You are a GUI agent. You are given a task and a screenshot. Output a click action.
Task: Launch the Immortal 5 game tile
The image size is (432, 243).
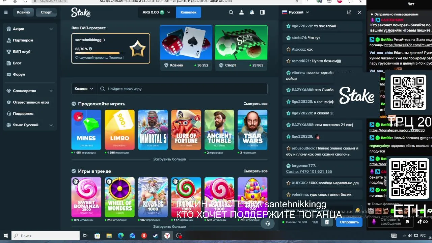(153, 130)
